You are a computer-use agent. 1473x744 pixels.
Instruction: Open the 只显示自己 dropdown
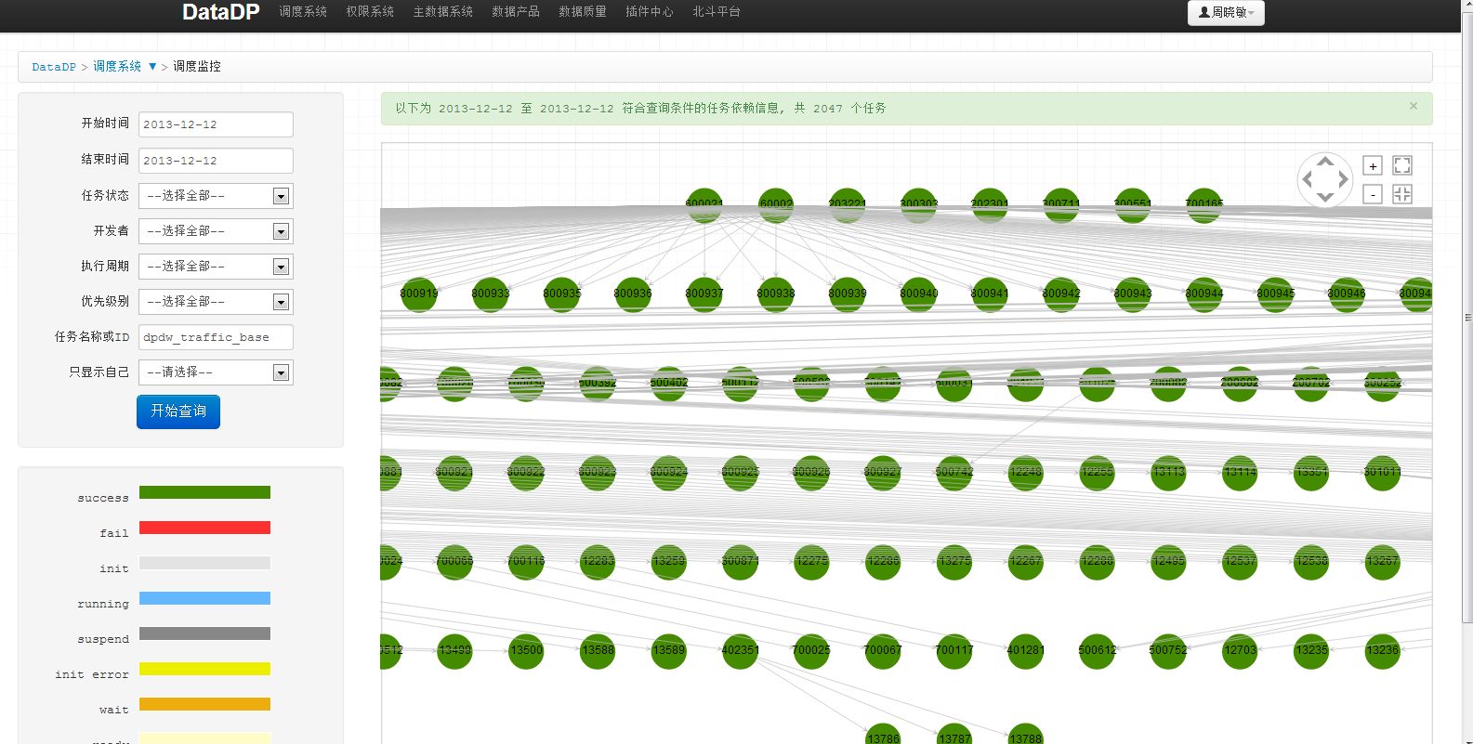point(216,372)
